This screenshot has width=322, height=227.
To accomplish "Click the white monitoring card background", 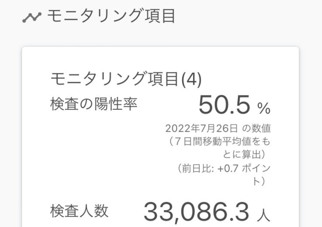I will (x=160, y=137).
